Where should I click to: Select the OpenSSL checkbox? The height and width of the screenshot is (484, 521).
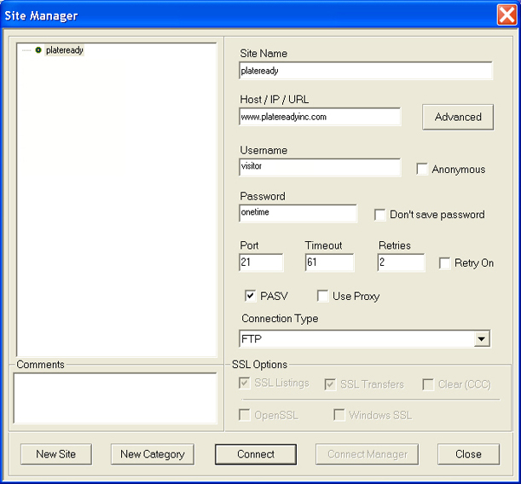pyautogui.click(x=245, y=415)
